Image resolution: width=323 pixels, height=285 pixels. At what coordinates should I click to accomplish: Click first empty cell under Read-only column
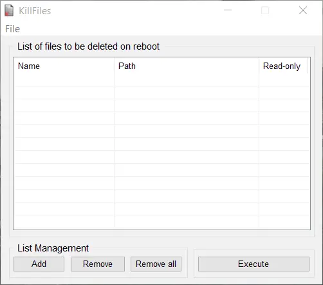(284, 80)
